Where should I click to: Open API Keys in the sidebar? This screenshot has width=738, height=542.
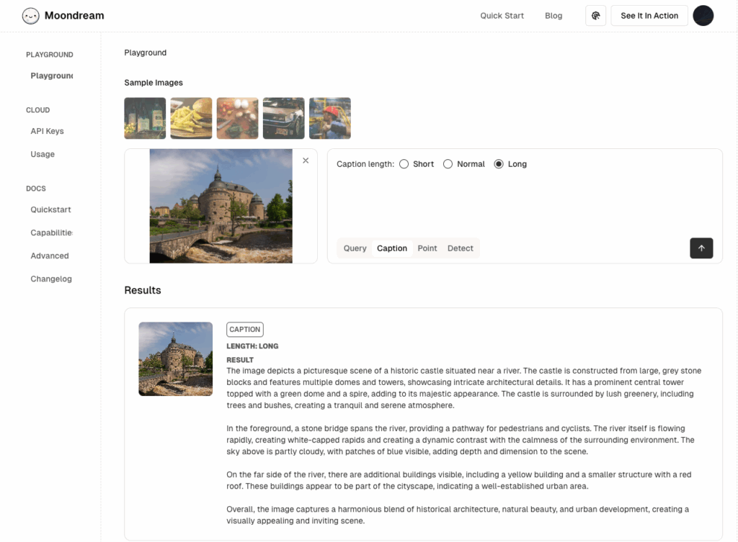[47, 131]
